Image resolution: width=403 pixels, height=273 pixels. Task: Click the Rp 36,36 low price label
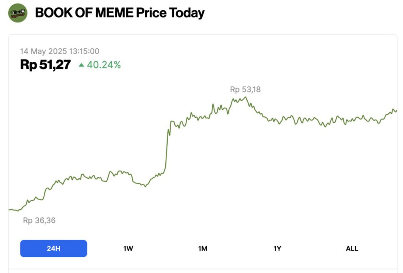(39, 221)
